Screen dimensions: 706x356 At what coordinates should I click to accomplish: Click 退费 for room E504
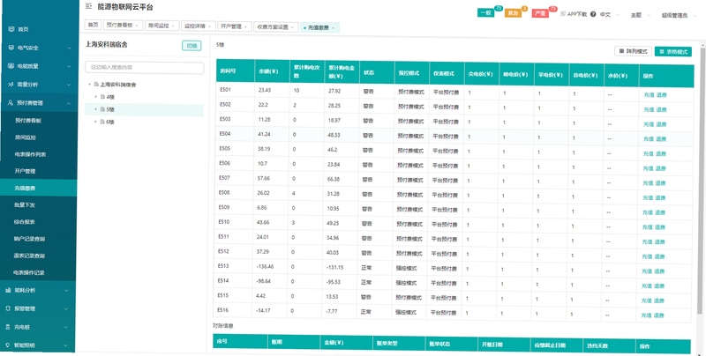coord(660,139)
